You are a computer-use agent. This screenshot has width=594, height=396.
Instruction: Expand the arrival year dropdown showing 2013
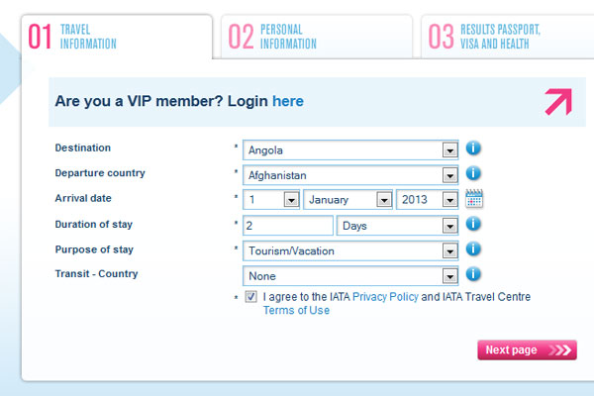[449, 200]
